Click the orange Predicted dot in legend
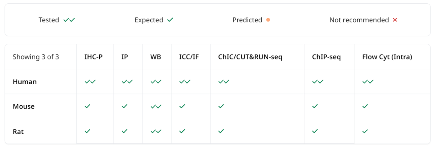441x148 pixels. tap(268, 20)
